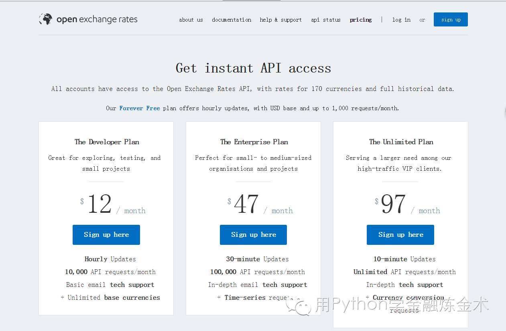Select the pricing nav item
The width and height of the screenshot is (506, 331).
coord(361,20)
